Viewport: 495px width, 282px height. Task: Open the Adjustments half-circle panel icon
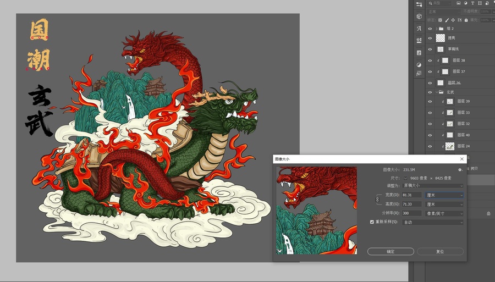pos(419,65)
